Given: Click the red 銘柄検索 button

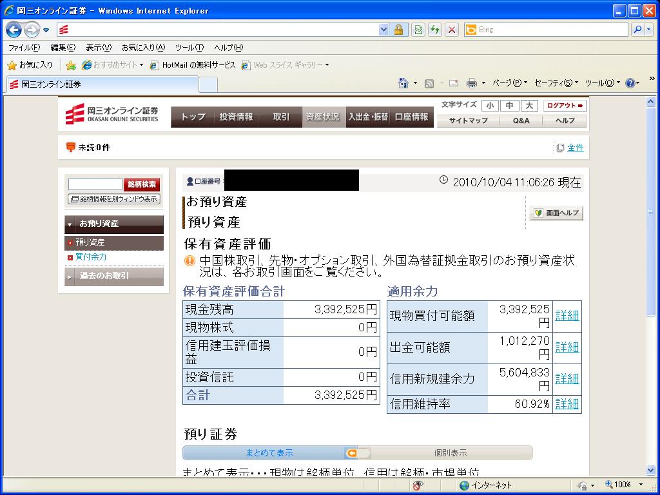Looking at the screenshot, I should coord(141,184).
